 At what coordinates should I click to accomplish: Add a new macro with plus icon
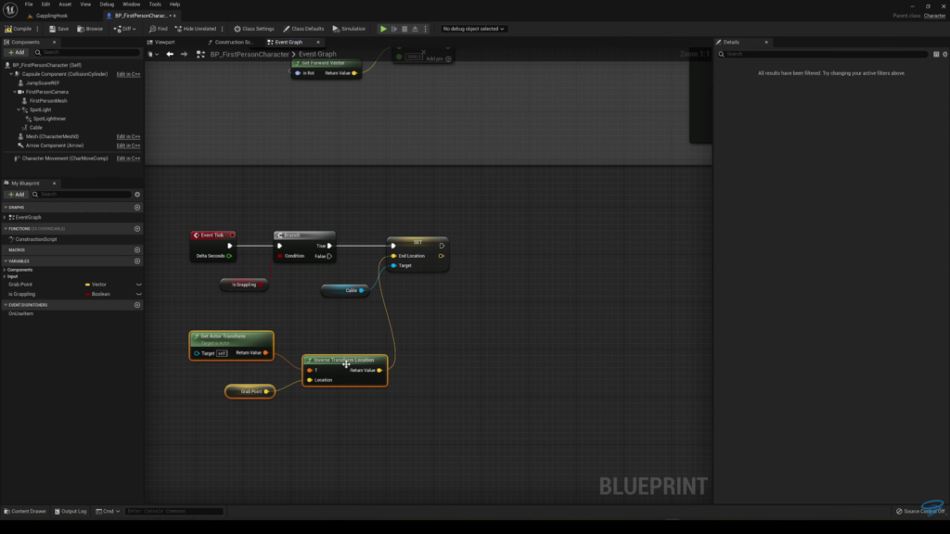(137, 250)
